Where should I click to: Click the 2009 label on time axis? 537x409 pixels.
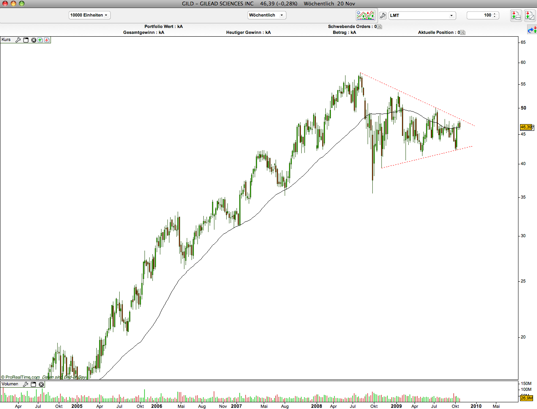396,406
